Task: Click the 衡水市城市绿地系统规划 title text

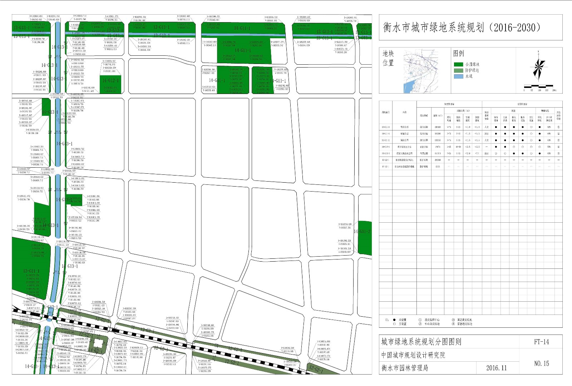Action: [x=461, y=28]
